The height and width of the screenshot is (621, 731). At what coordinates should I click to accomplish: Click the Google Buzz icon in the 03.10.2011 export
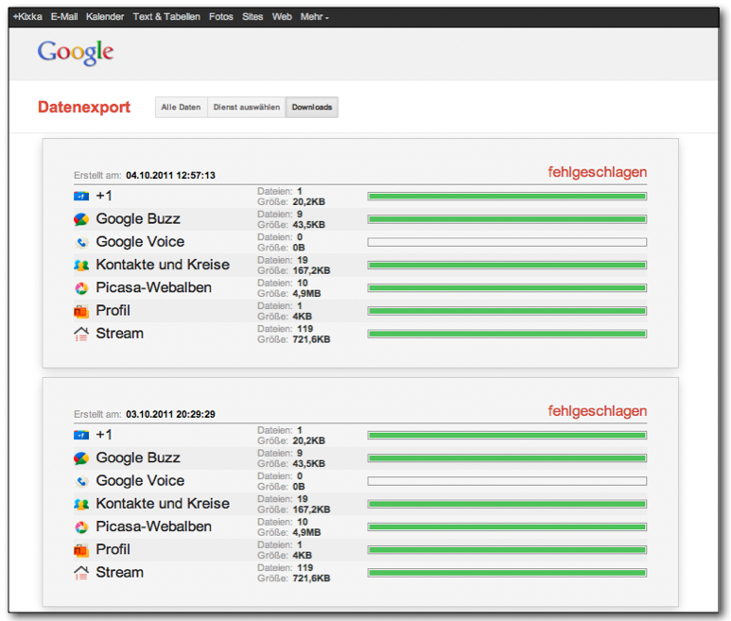click(81, 458)
